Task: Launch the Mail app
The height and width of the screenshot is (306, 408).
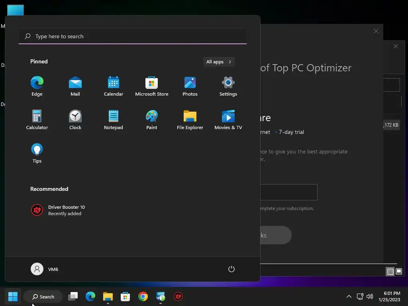Action: click(75, 86)
